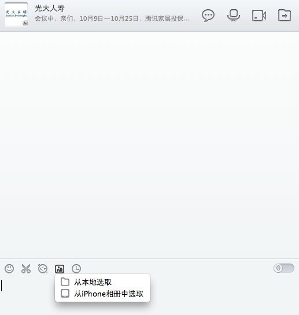Open the speech-bubble chat icon in header
299x315 pixels.
pyautogui.click(x=208, y=16)
